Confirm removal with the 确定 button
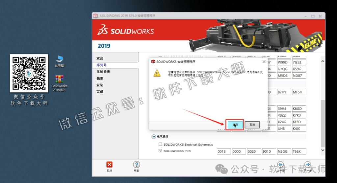Image resolution: width=337 pixels, height=183 pixels. pos(235,125)
